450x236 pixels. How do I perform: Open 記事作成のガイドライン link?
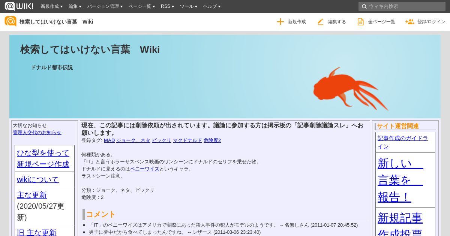(x=403, y=142)
